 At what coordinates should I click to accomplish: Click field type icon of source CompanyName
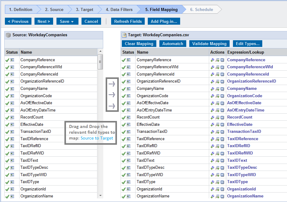[x=12, y=89]
